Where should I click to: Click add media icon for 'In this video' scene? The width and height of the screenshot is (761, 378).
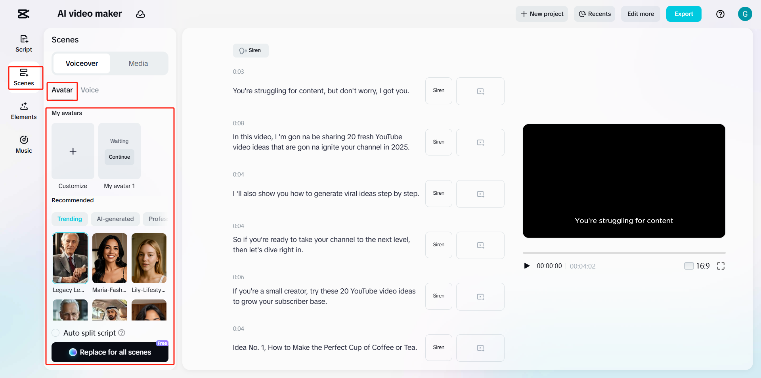480,142
